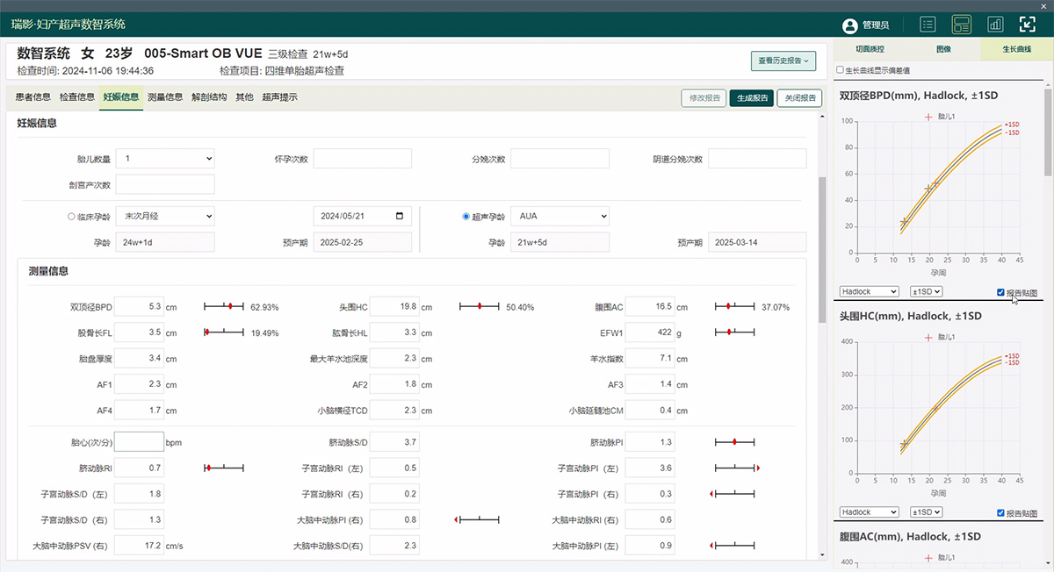Enable 生长曲线显示偏差值 checkbox

841,70
